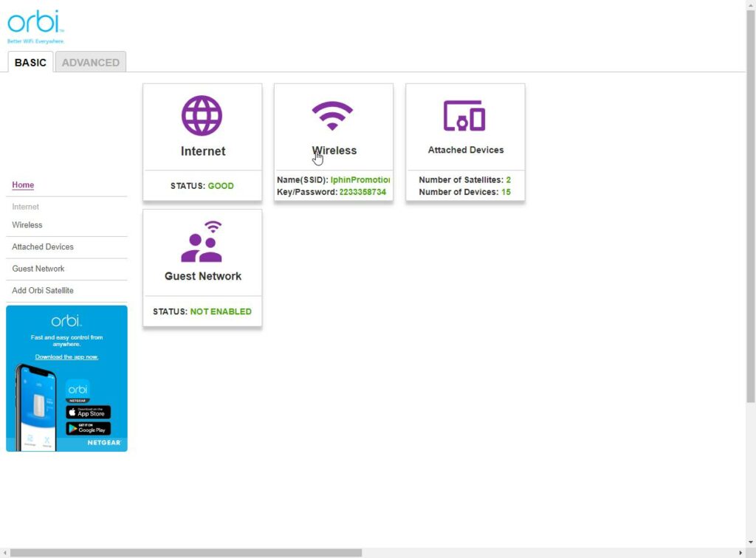Click the Orbi app icon in the ad
Screen dimensions: 756x558
pyautogui.click(x=78, y=390)
